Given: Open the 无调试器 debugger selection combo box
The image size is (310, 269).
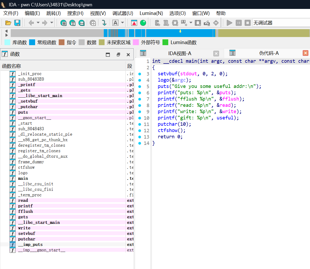Looking at the screenshot, I should point(281,23).
